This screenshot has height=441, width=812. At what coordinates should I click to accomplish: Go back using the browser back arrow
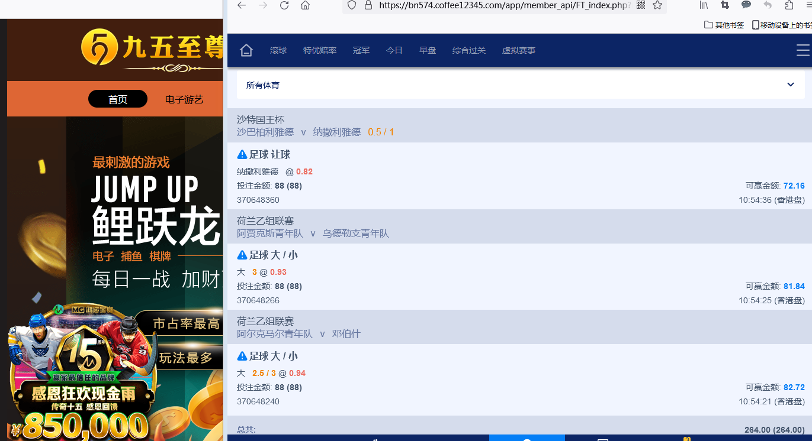click(x=242, y=5)
